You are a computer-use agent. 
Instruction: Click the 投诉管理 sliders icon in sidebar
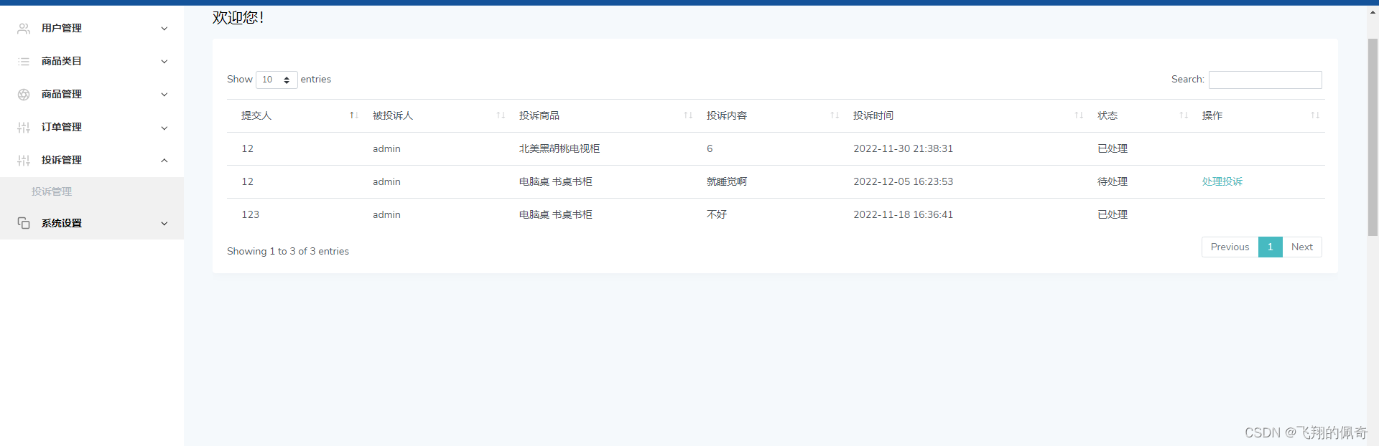coord(24,161)
